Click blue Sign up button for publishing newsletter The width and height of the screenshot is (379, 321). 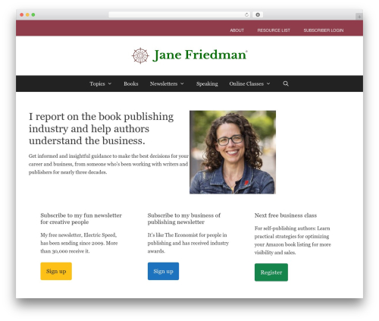[163, 271]
